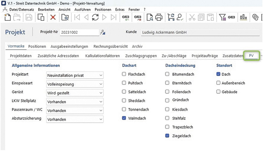Click the bar chart toolbar icon
The image size is (263, 151).
tap(243, 18)
